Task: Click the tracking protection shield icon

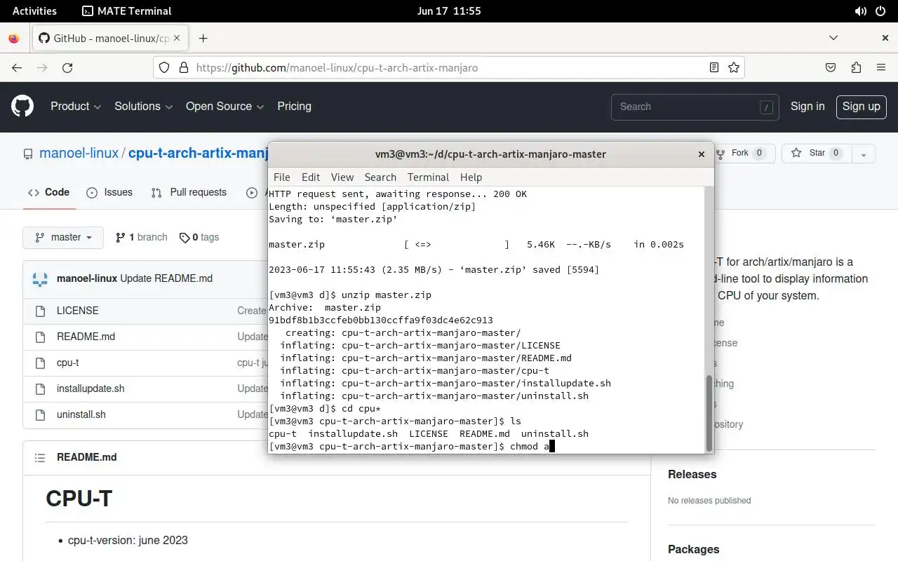Action: [164, 68]
